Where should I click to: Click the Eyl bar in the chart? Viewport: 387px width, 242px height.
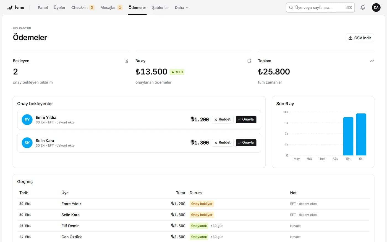348,136
